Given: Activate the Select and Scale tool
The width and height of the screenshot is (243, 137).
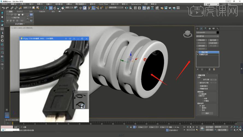Looking at the screenshot, I should coord(59,8).
